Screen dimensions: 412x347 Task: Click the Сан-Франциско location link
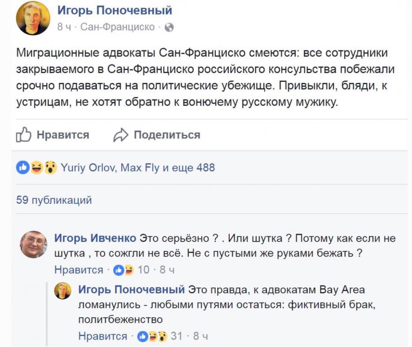pyautogui.click(x=118, y=27)
